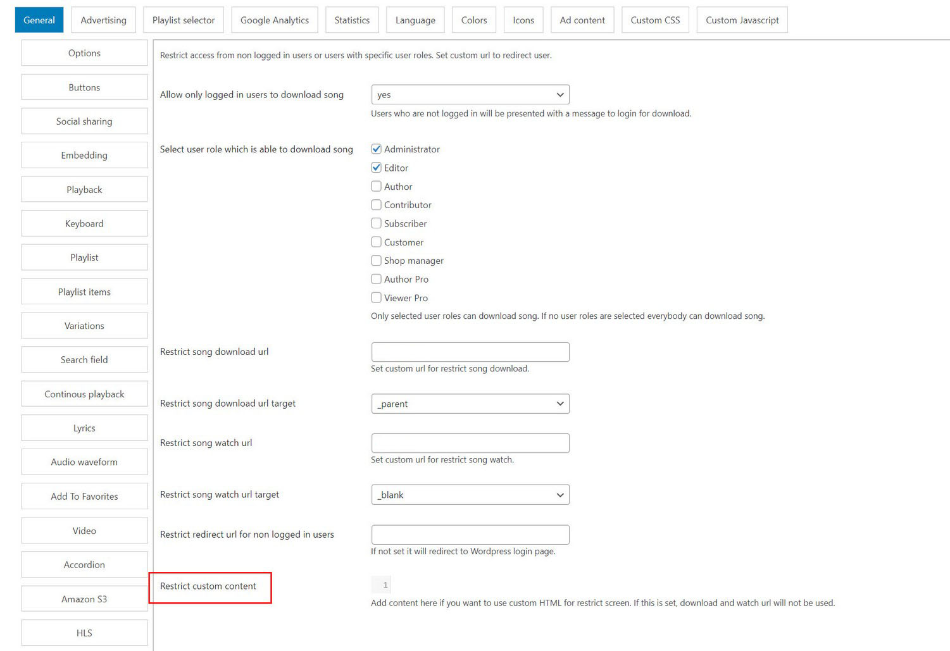
Task: Open the Google Analytics tab
Action: (275, 20)
